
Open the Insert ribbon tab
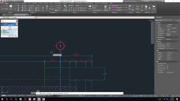(x=12, y=3)
